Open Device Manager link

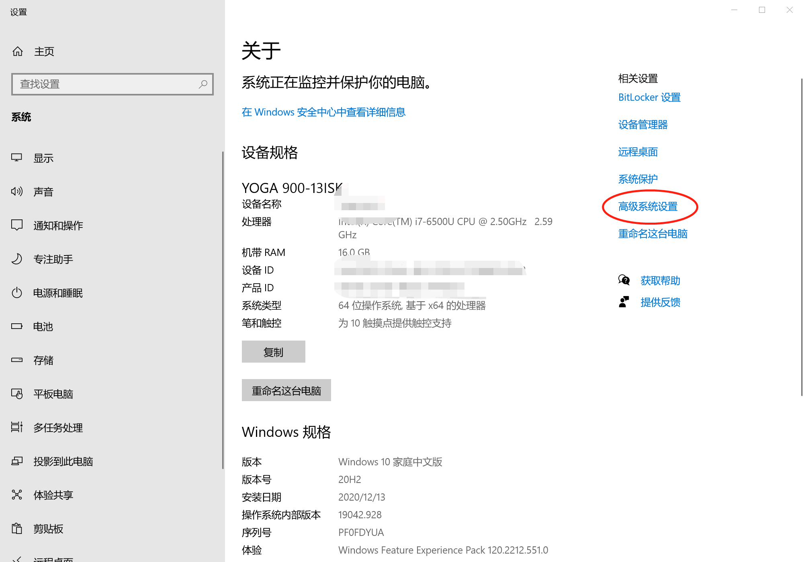(x=642, y=125)
